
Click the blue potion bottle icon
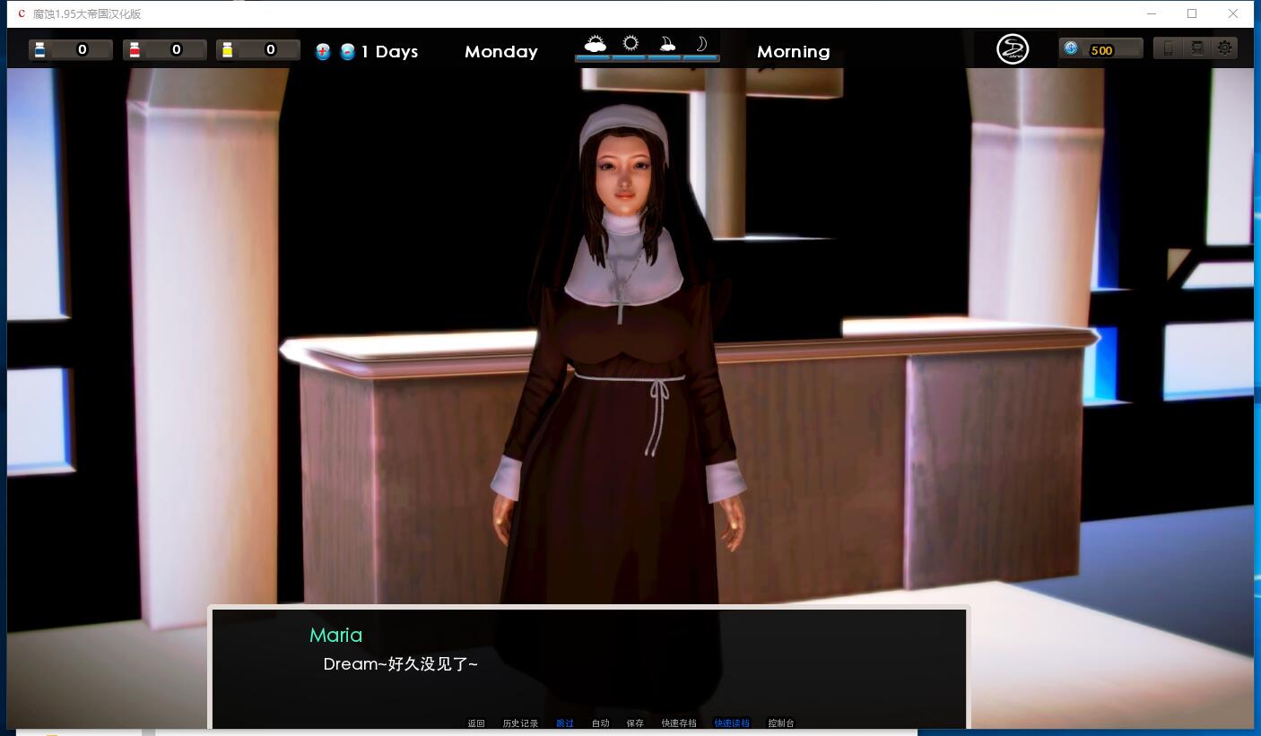pos(40,50)
